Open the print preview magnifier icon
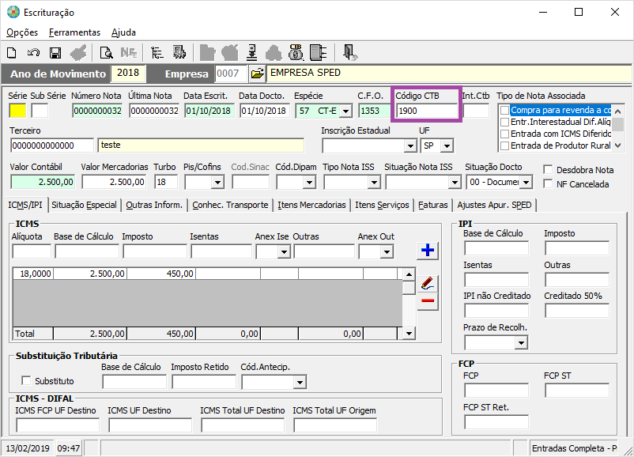The width and height of the screenshot is (634, 457). [x=106, y=53]
